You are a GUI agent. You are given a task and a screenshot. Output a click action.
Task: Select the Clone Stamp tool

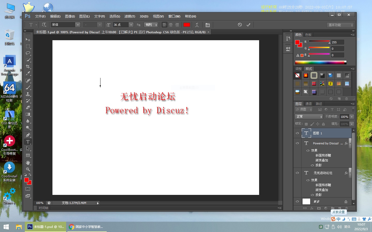tap(28, 94)
